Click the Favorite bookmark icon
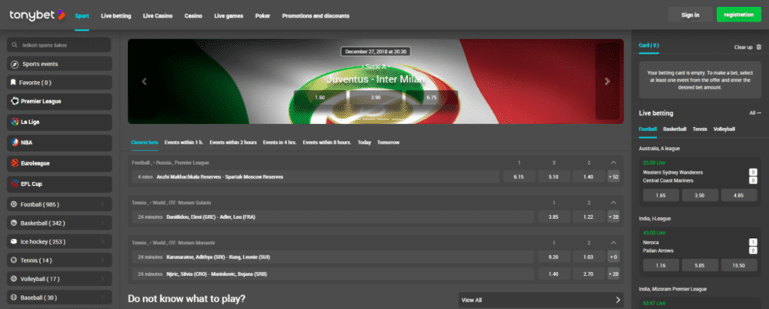Image resolution: width=769 pixels, height=309 pixels. (x=13, y=82)
